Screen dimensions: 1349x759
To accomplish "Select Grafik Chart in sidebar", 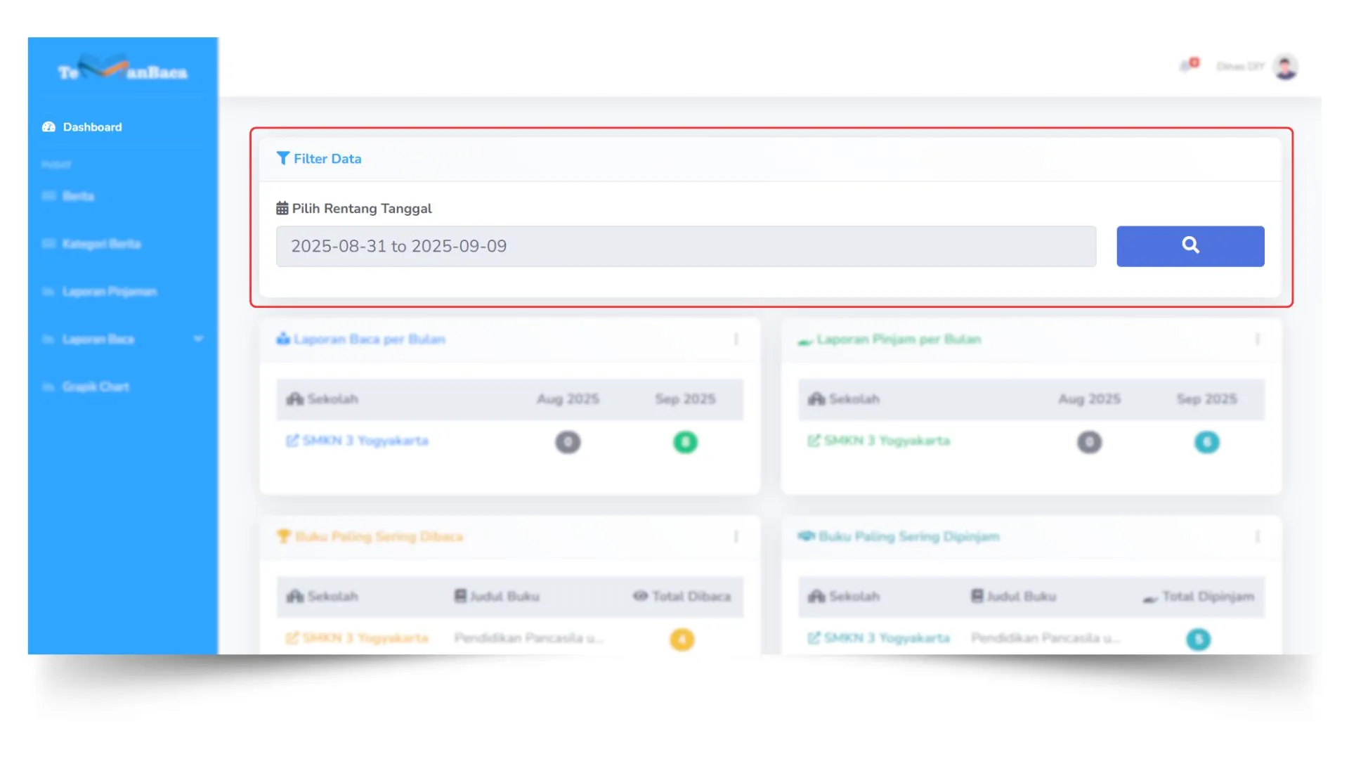I will 96,387.
